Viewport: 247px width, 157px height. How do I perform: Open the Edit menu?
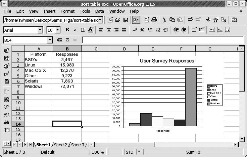(20, 11)
